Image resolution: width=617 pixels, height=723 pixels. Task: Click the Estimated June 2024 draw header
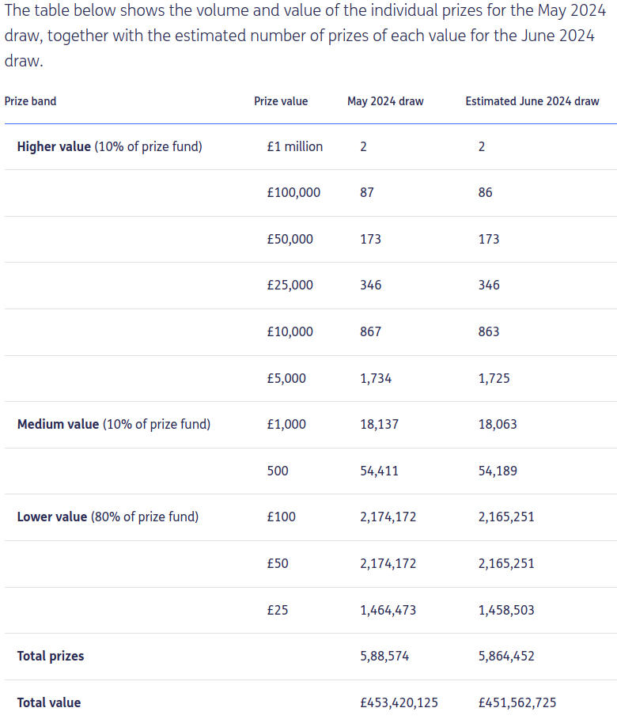coord(532,101)
